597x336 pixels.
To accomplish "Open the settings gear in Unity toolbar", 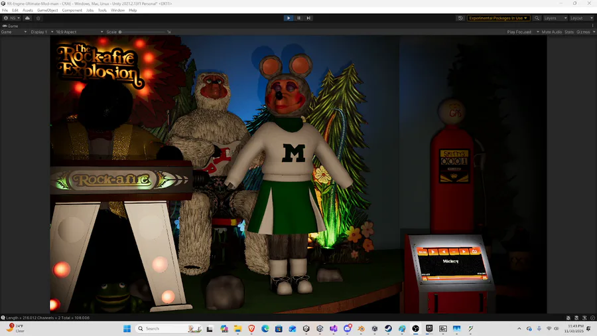I will point(38,18).
